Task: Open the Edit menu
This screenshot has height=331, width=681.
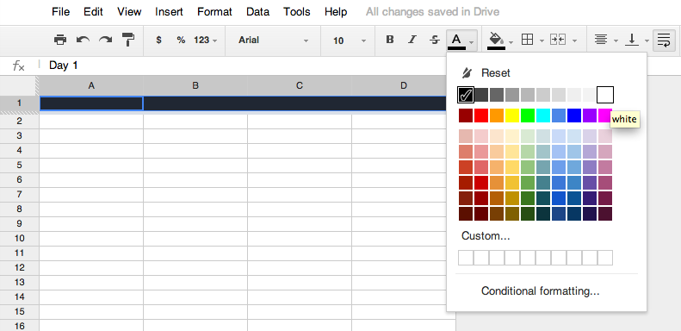Action: 93,12
